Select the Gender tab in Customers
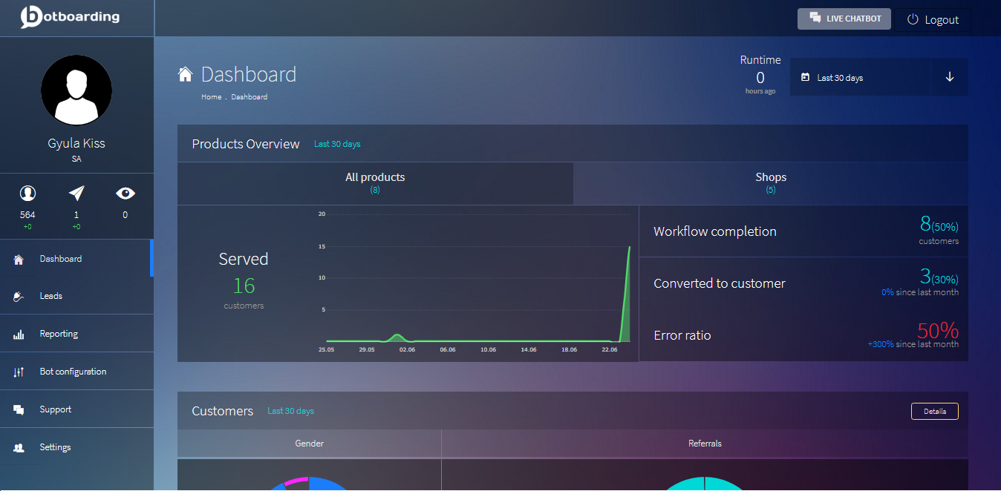1001x491 pixels. click(309, 444)
